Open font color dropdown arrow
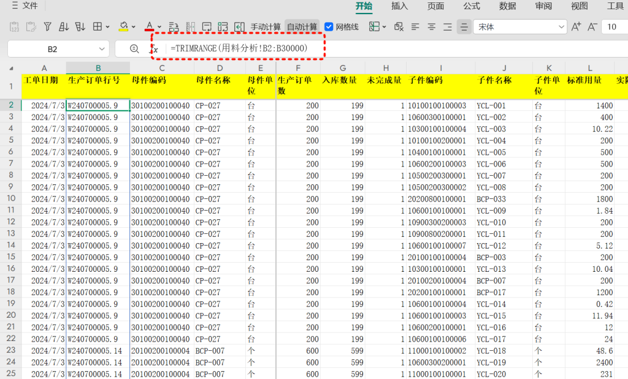This screenshot has height=379, width=628. [x=159, y=27]
